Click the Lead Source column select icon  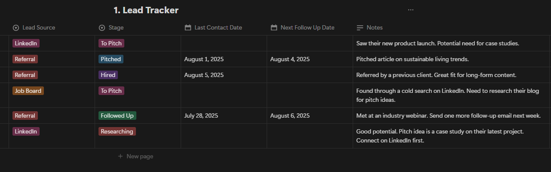pyautogui.click(x=16, y=28)
